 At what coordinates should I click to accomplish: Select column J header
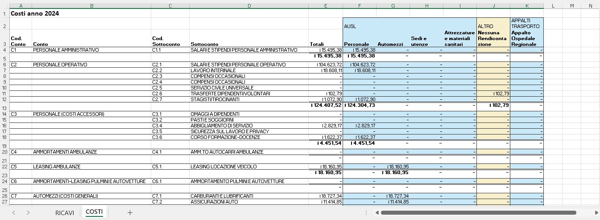(493, 6)
